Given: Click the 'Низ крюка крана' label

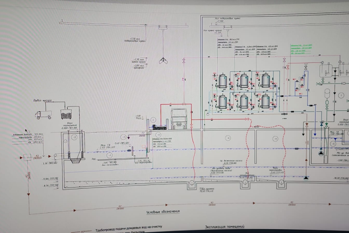Looking at the screenshot, I should coord(213,30).
